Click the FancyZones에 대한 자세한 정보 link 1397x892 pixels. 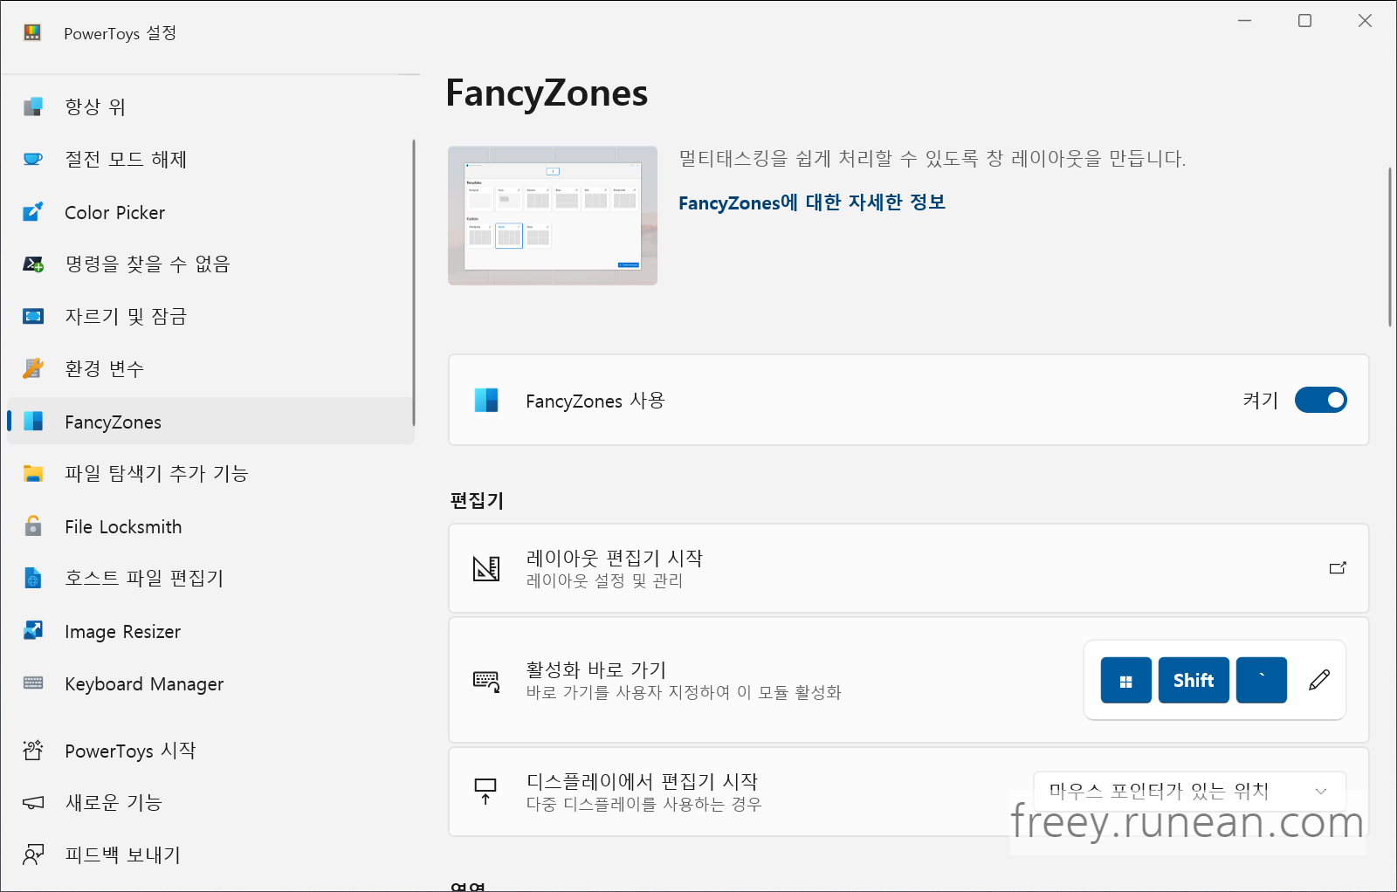pyautogui.click(x=812, y=202)
